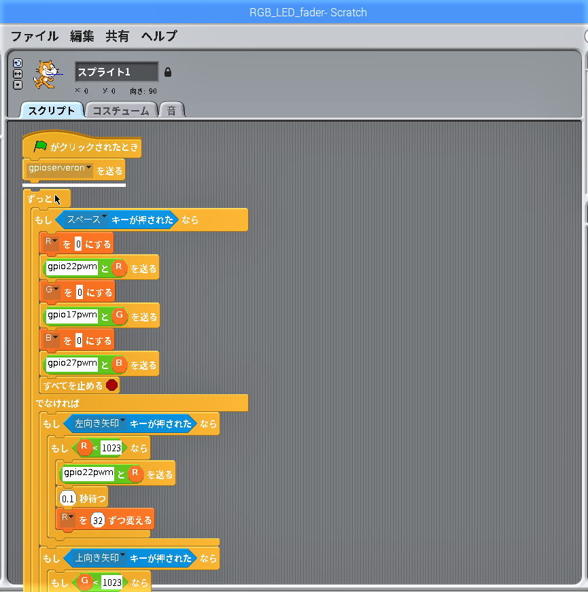Click the 1023 field in the G comparison
Viewport: 588px width, 592px height.
tap(112, 582)
